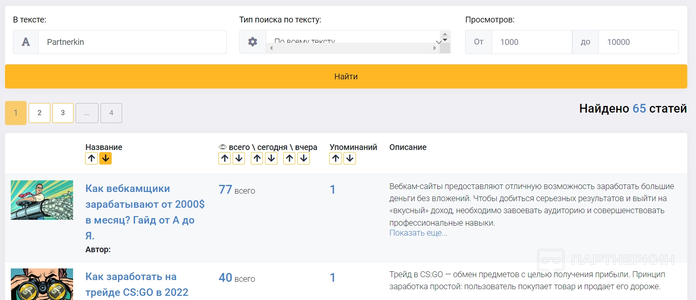Sort by title ascending arrow
The width and height of the screenshot is (696, 300).
click(x=91, y=158)
